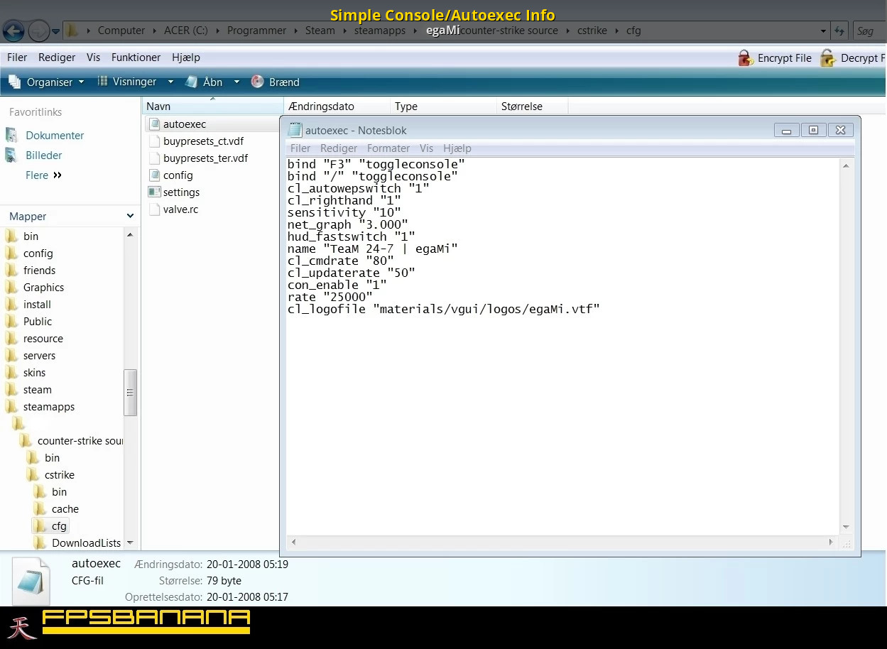This screenshot has height=649, width=887.
Task: Open Formater menu in Notesblok
Action: point(388,148)
